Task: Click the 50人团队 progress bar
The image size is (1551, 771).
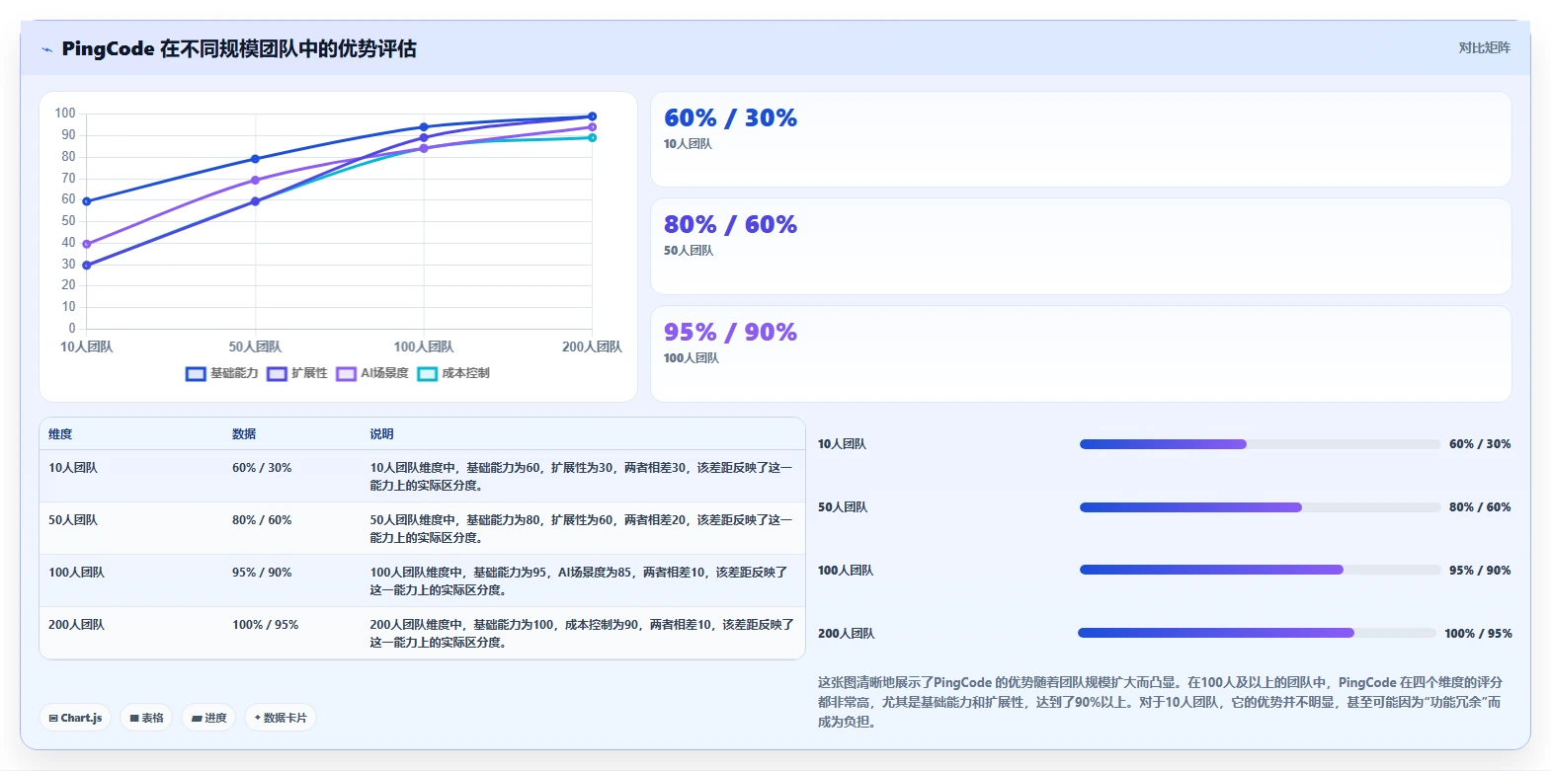Action: [x=1260, y=507]
